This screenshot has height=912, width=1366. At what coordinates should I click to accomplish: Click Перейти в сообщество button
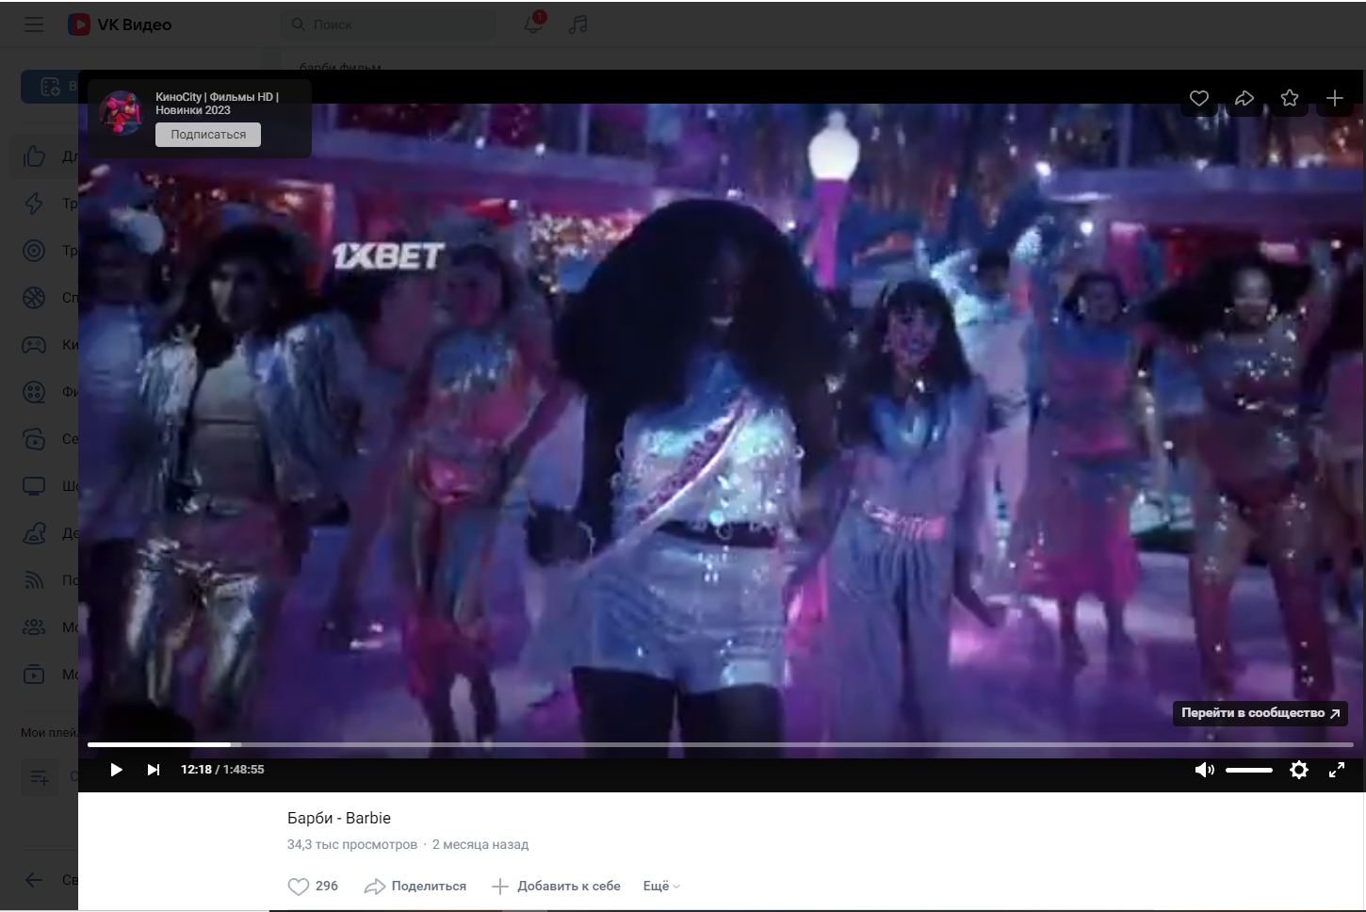(x=1260, y=713)
